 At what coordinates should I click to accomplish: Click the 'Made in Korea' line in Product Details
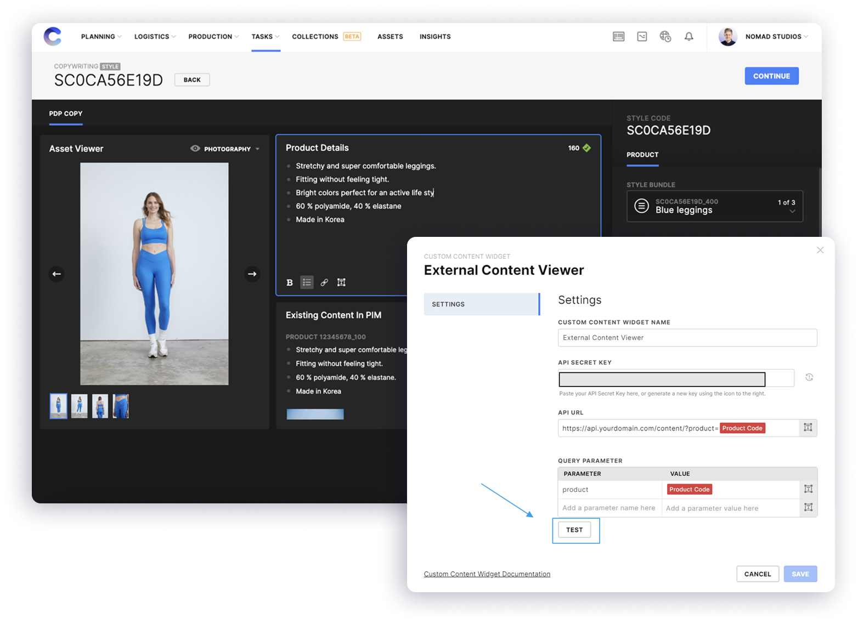click(320, 219)
